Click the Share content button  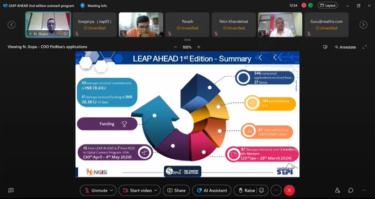point(176,190)
